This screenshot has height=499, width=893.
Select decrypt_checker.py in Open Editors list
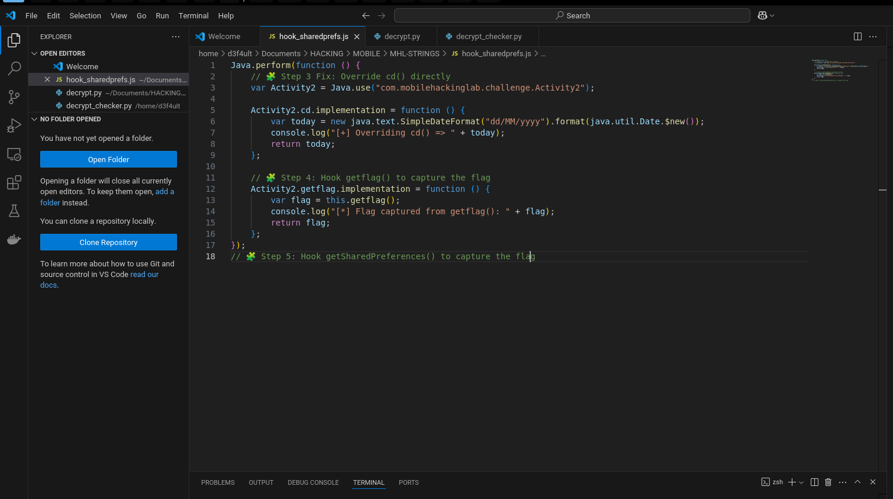(109, 105)
